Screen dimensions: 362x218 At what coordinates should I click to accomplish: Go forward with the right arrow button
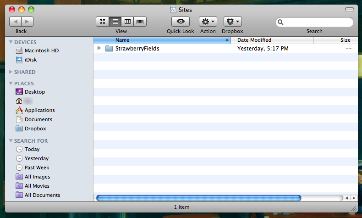point(27,22)
